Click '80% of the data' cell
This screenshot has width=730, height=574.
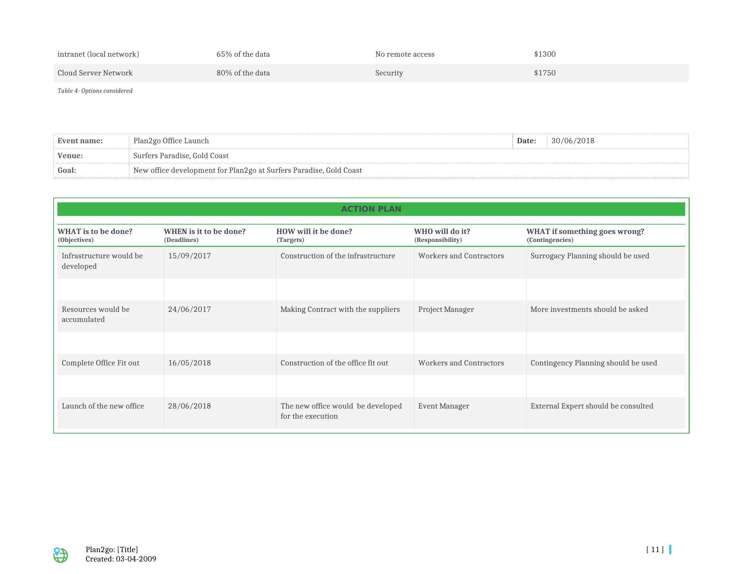[x=243, y=73]
